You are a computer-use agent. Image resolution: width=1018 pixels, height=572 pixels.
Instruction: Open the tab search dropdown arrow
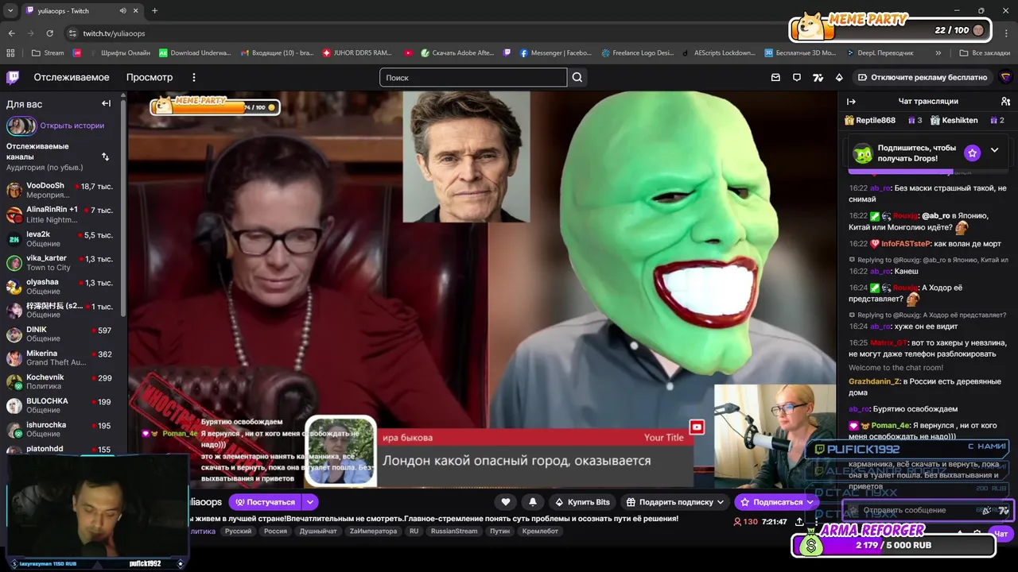pos(10,11)
